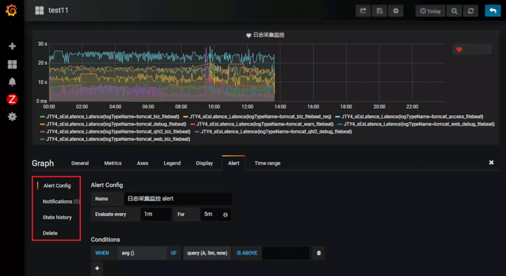The image size is (506, 276).
Task: Open the test11 dashboard title dropdown
Action: 58,10
